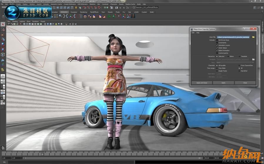264x164 pixels.
Task: Open the vertical Attribute Editor tab on the right edge
Action: pos(263,26)
